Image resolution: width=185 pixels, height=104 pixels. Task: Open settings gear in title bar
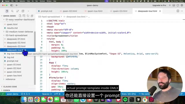[182, 5]
